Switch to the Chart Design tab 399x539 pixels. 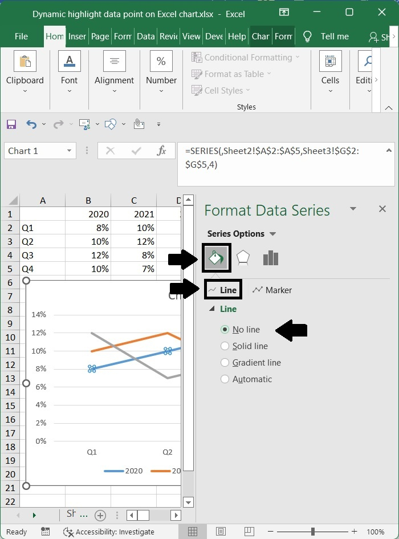(260, 37)
